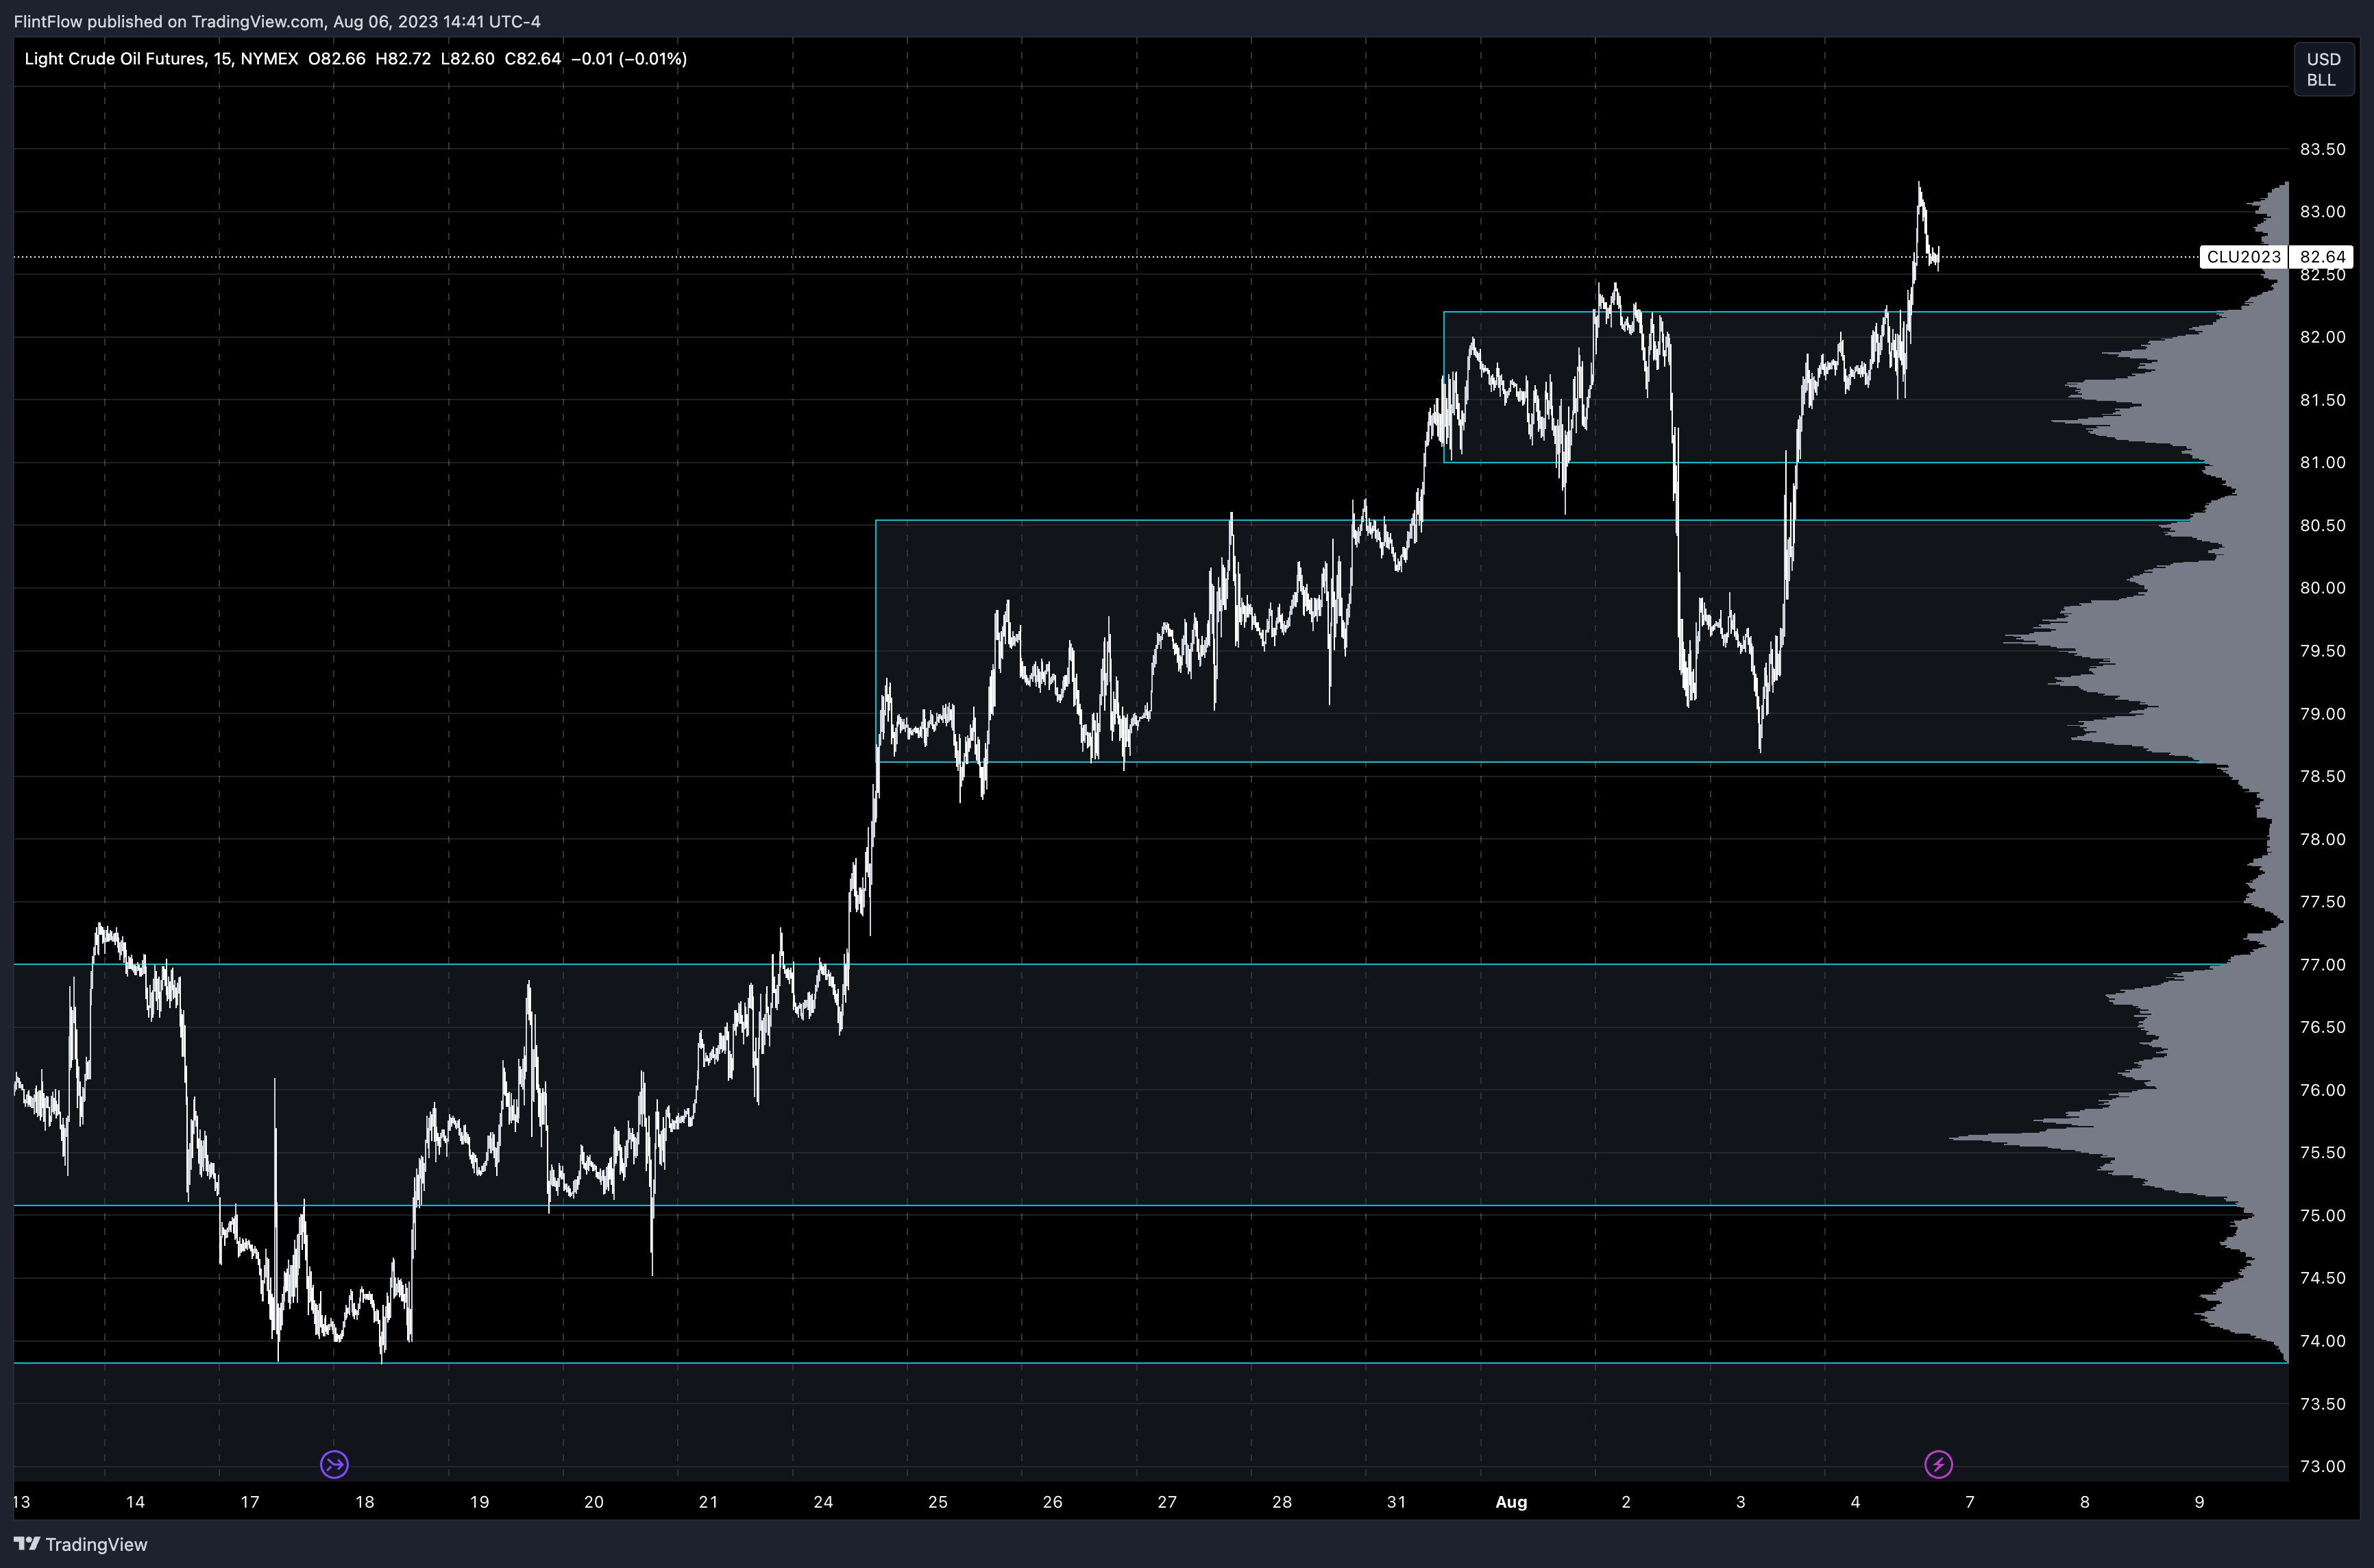2374x1568 pixels.
Task: Click the 83.00 price axis label
Action: [x=2322, y=211]
